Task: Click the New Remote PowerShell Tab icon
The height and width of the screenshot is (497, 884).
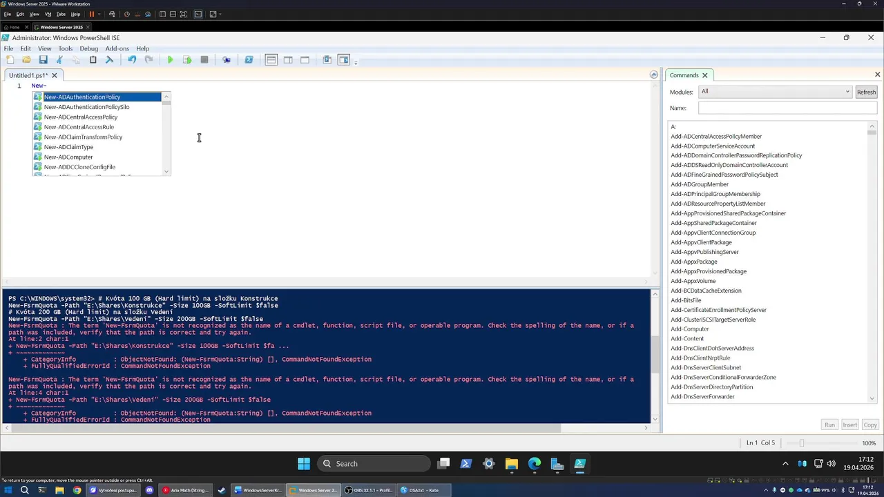Action: (x=227, y=60)
